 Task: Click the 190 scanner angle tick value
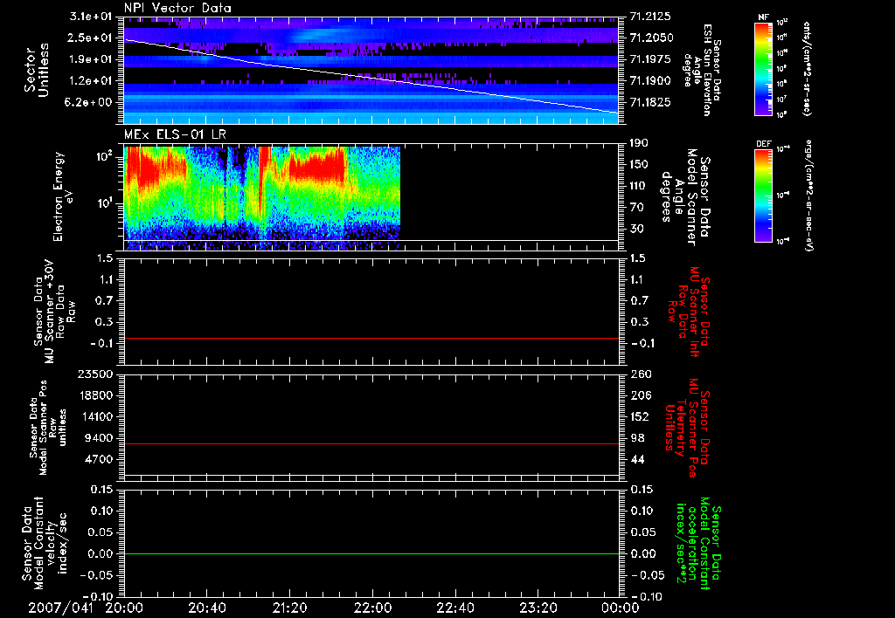click(639, 143)
